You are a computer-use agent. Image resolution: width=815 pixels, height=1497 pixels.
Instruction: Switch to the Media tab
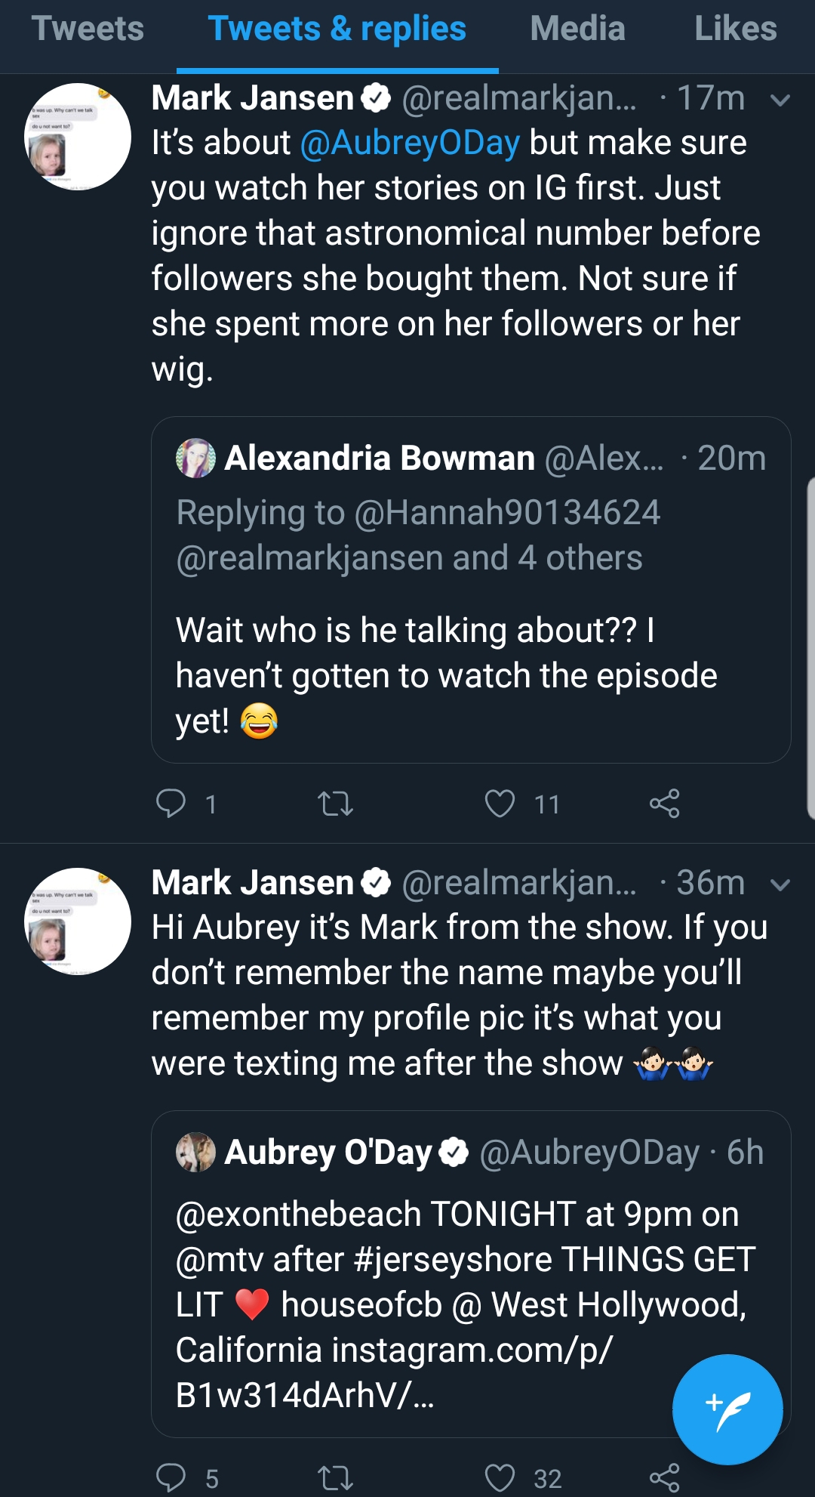tap(577, 29)
